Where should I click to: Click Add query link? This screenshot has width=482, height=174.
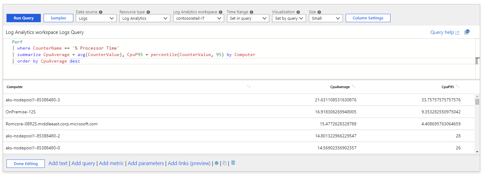tap(83, 163)
